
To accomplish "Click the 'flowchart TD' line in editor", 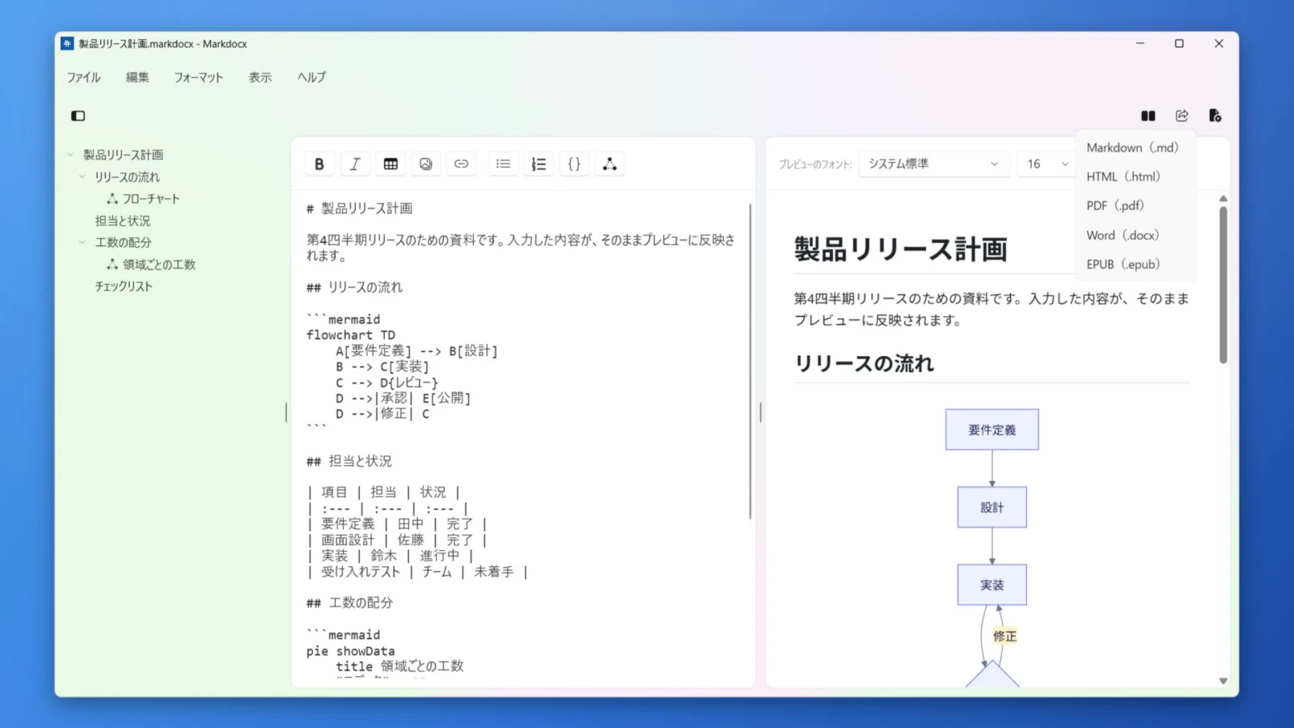I will (x=351, y=335).
